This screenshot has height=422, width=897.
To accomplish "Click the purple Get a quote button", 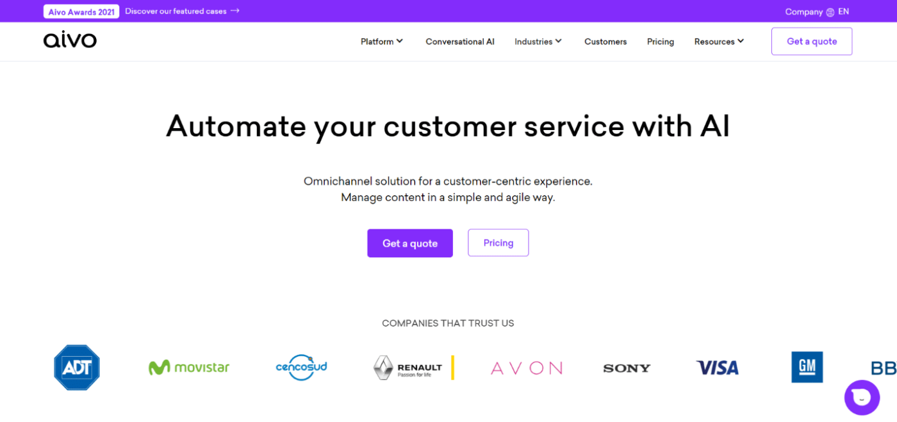I will pos(410,243).
